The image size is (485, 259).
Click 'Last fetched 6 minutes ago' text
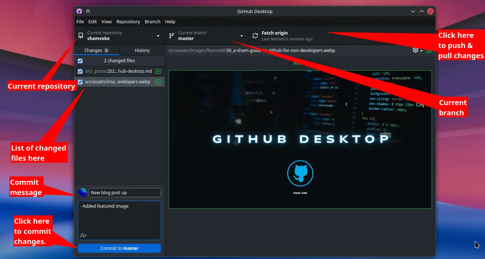(x=287, y=39)
